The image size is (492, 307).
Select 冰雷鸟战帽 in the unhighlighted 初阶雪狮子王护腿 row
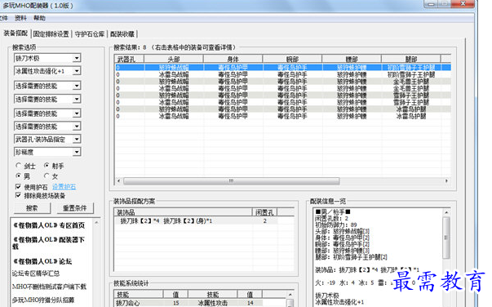point(174,75)
